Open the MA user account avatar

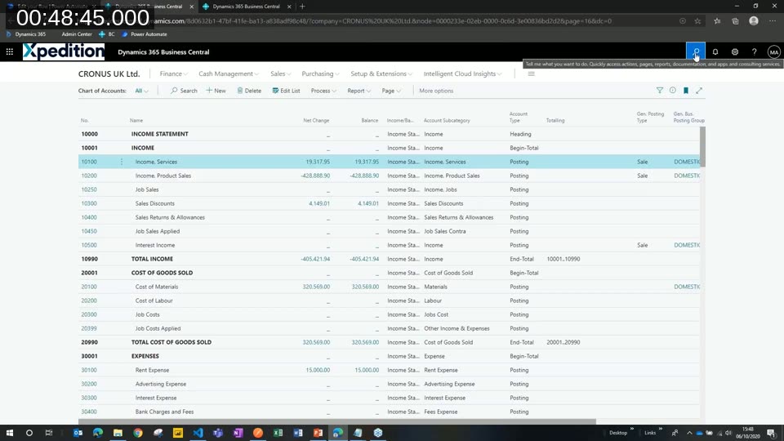tap(773, 51)
